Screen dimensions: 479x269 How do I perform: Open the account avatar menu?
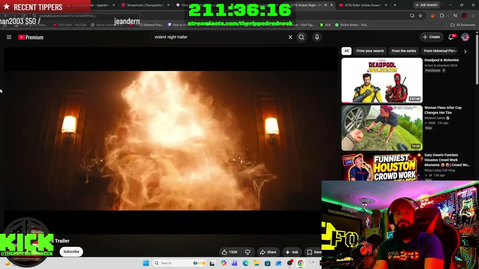(x=465, y=37)
